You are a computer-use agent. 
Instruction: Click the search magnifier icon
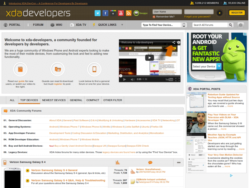230,25
